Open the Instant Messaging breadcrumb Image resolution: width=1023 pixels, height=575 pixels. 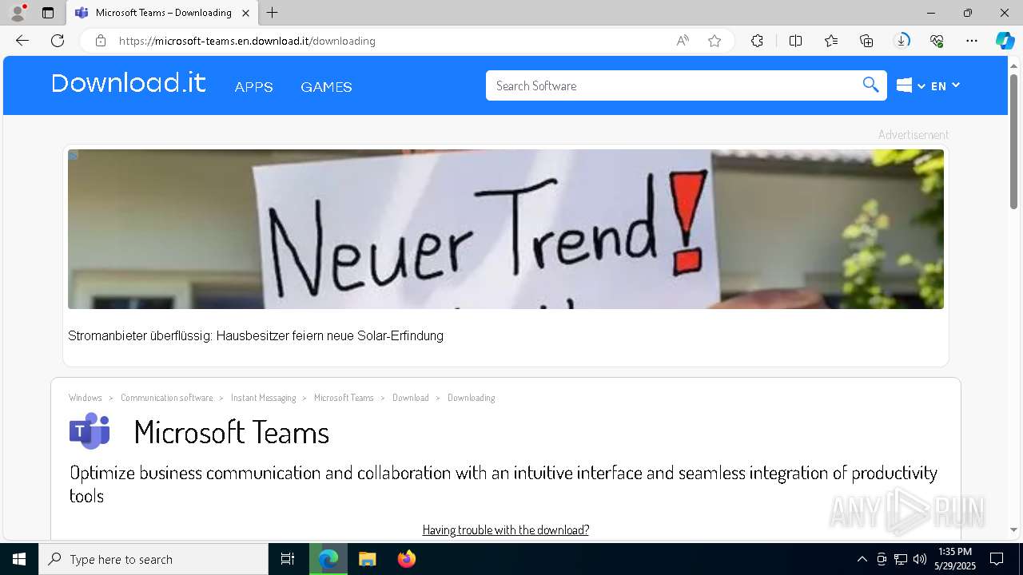tap(263, 398)
